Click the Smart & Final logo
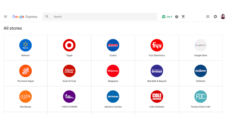 (69, 71)
